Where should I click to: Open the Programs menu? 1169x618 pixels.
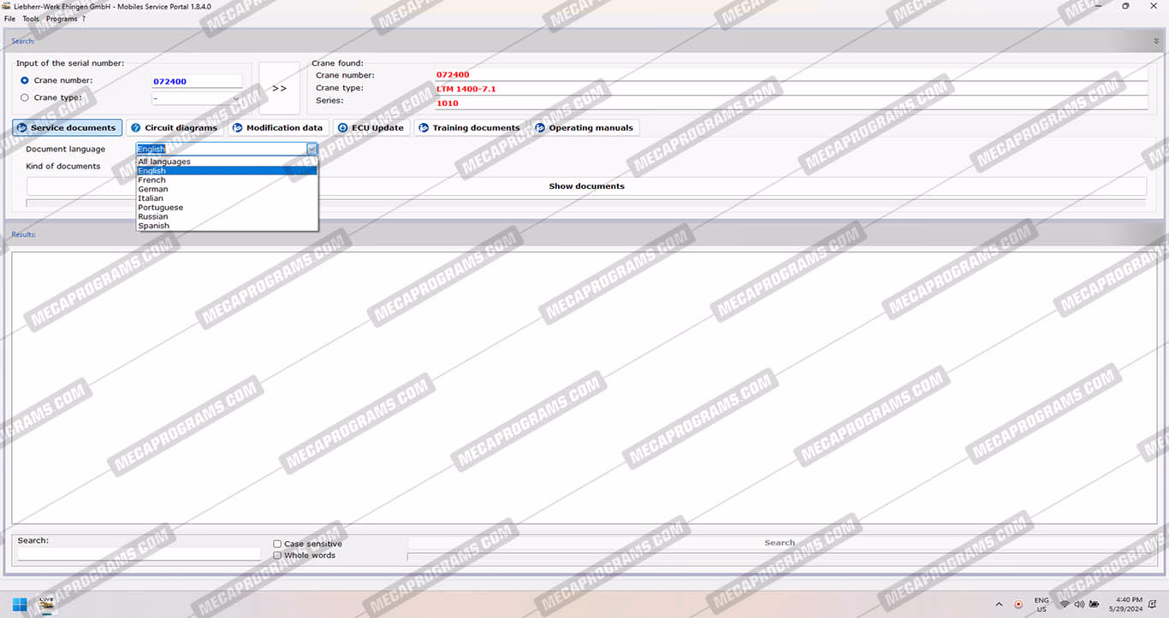pos(62,19)
